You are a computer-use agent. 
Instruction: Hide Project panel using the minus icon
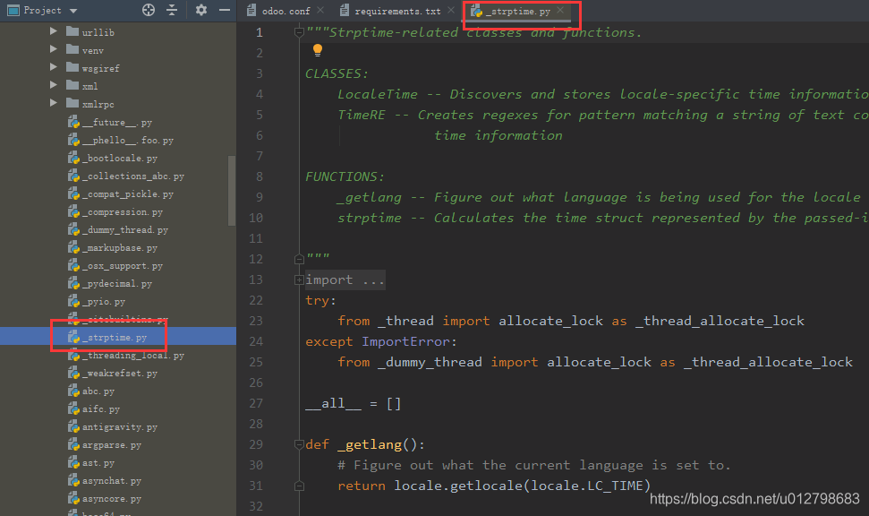[224, 10]
